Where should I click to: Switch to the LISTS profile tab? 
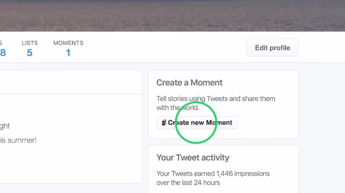point(30,48)
